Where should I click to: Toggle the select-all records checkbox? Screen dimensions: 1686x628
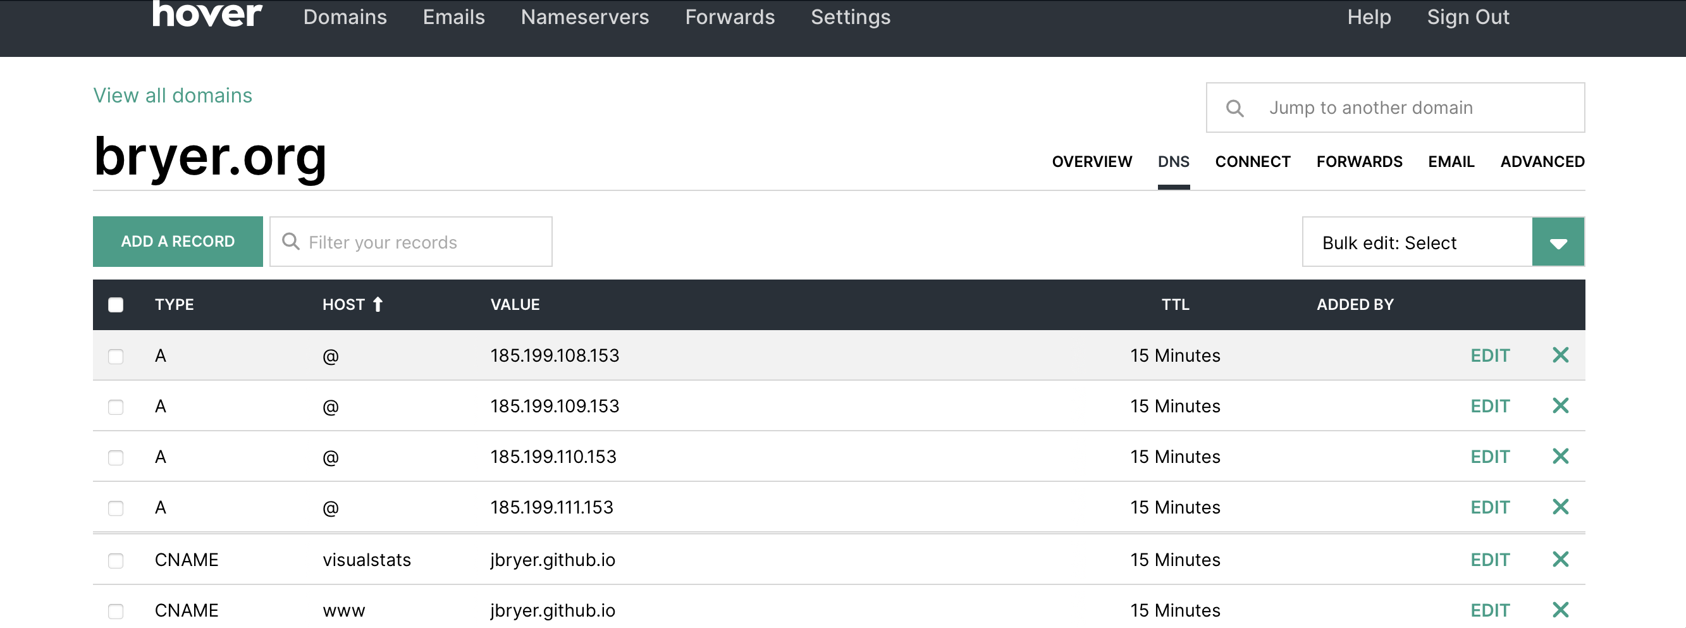(x=116, y=304)
